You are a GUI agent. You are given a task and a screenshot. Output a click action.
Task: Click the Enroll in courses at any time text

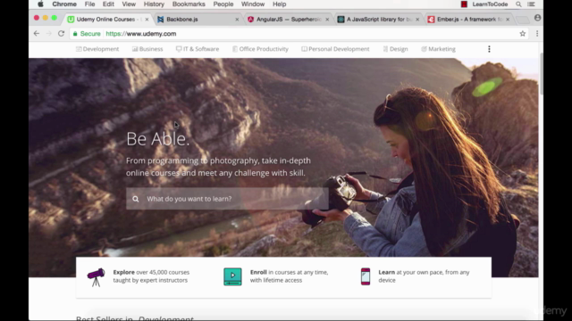[x=290, y=276]
